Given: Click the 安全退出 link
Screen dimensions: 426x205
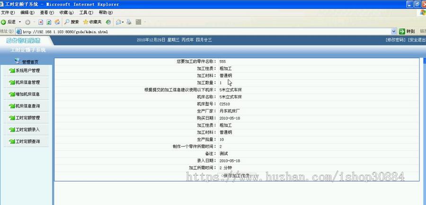Looking at the screenshot, I should click(x=417, y=40).
